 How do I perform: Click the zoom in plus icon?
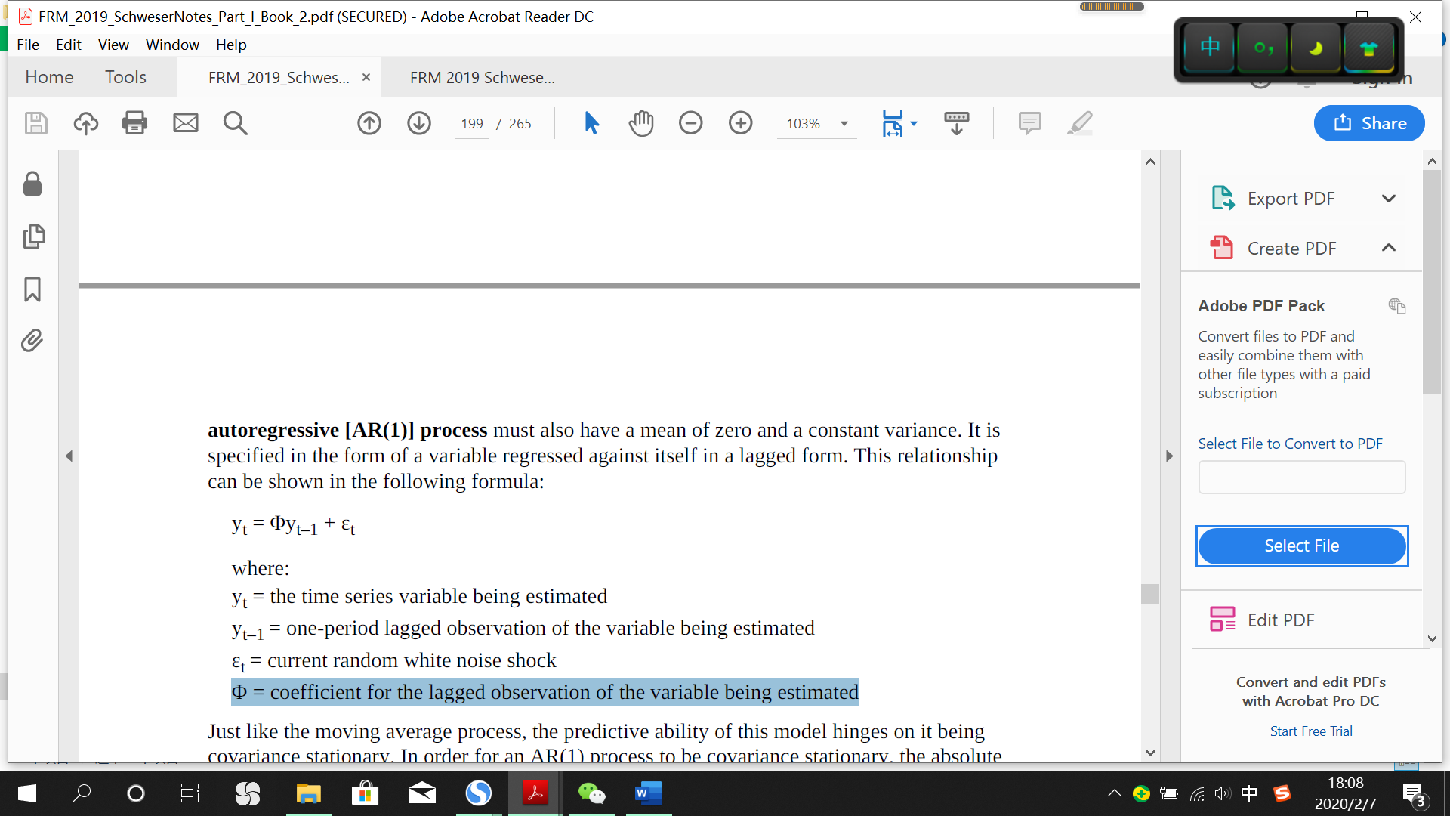coord(740,123)
